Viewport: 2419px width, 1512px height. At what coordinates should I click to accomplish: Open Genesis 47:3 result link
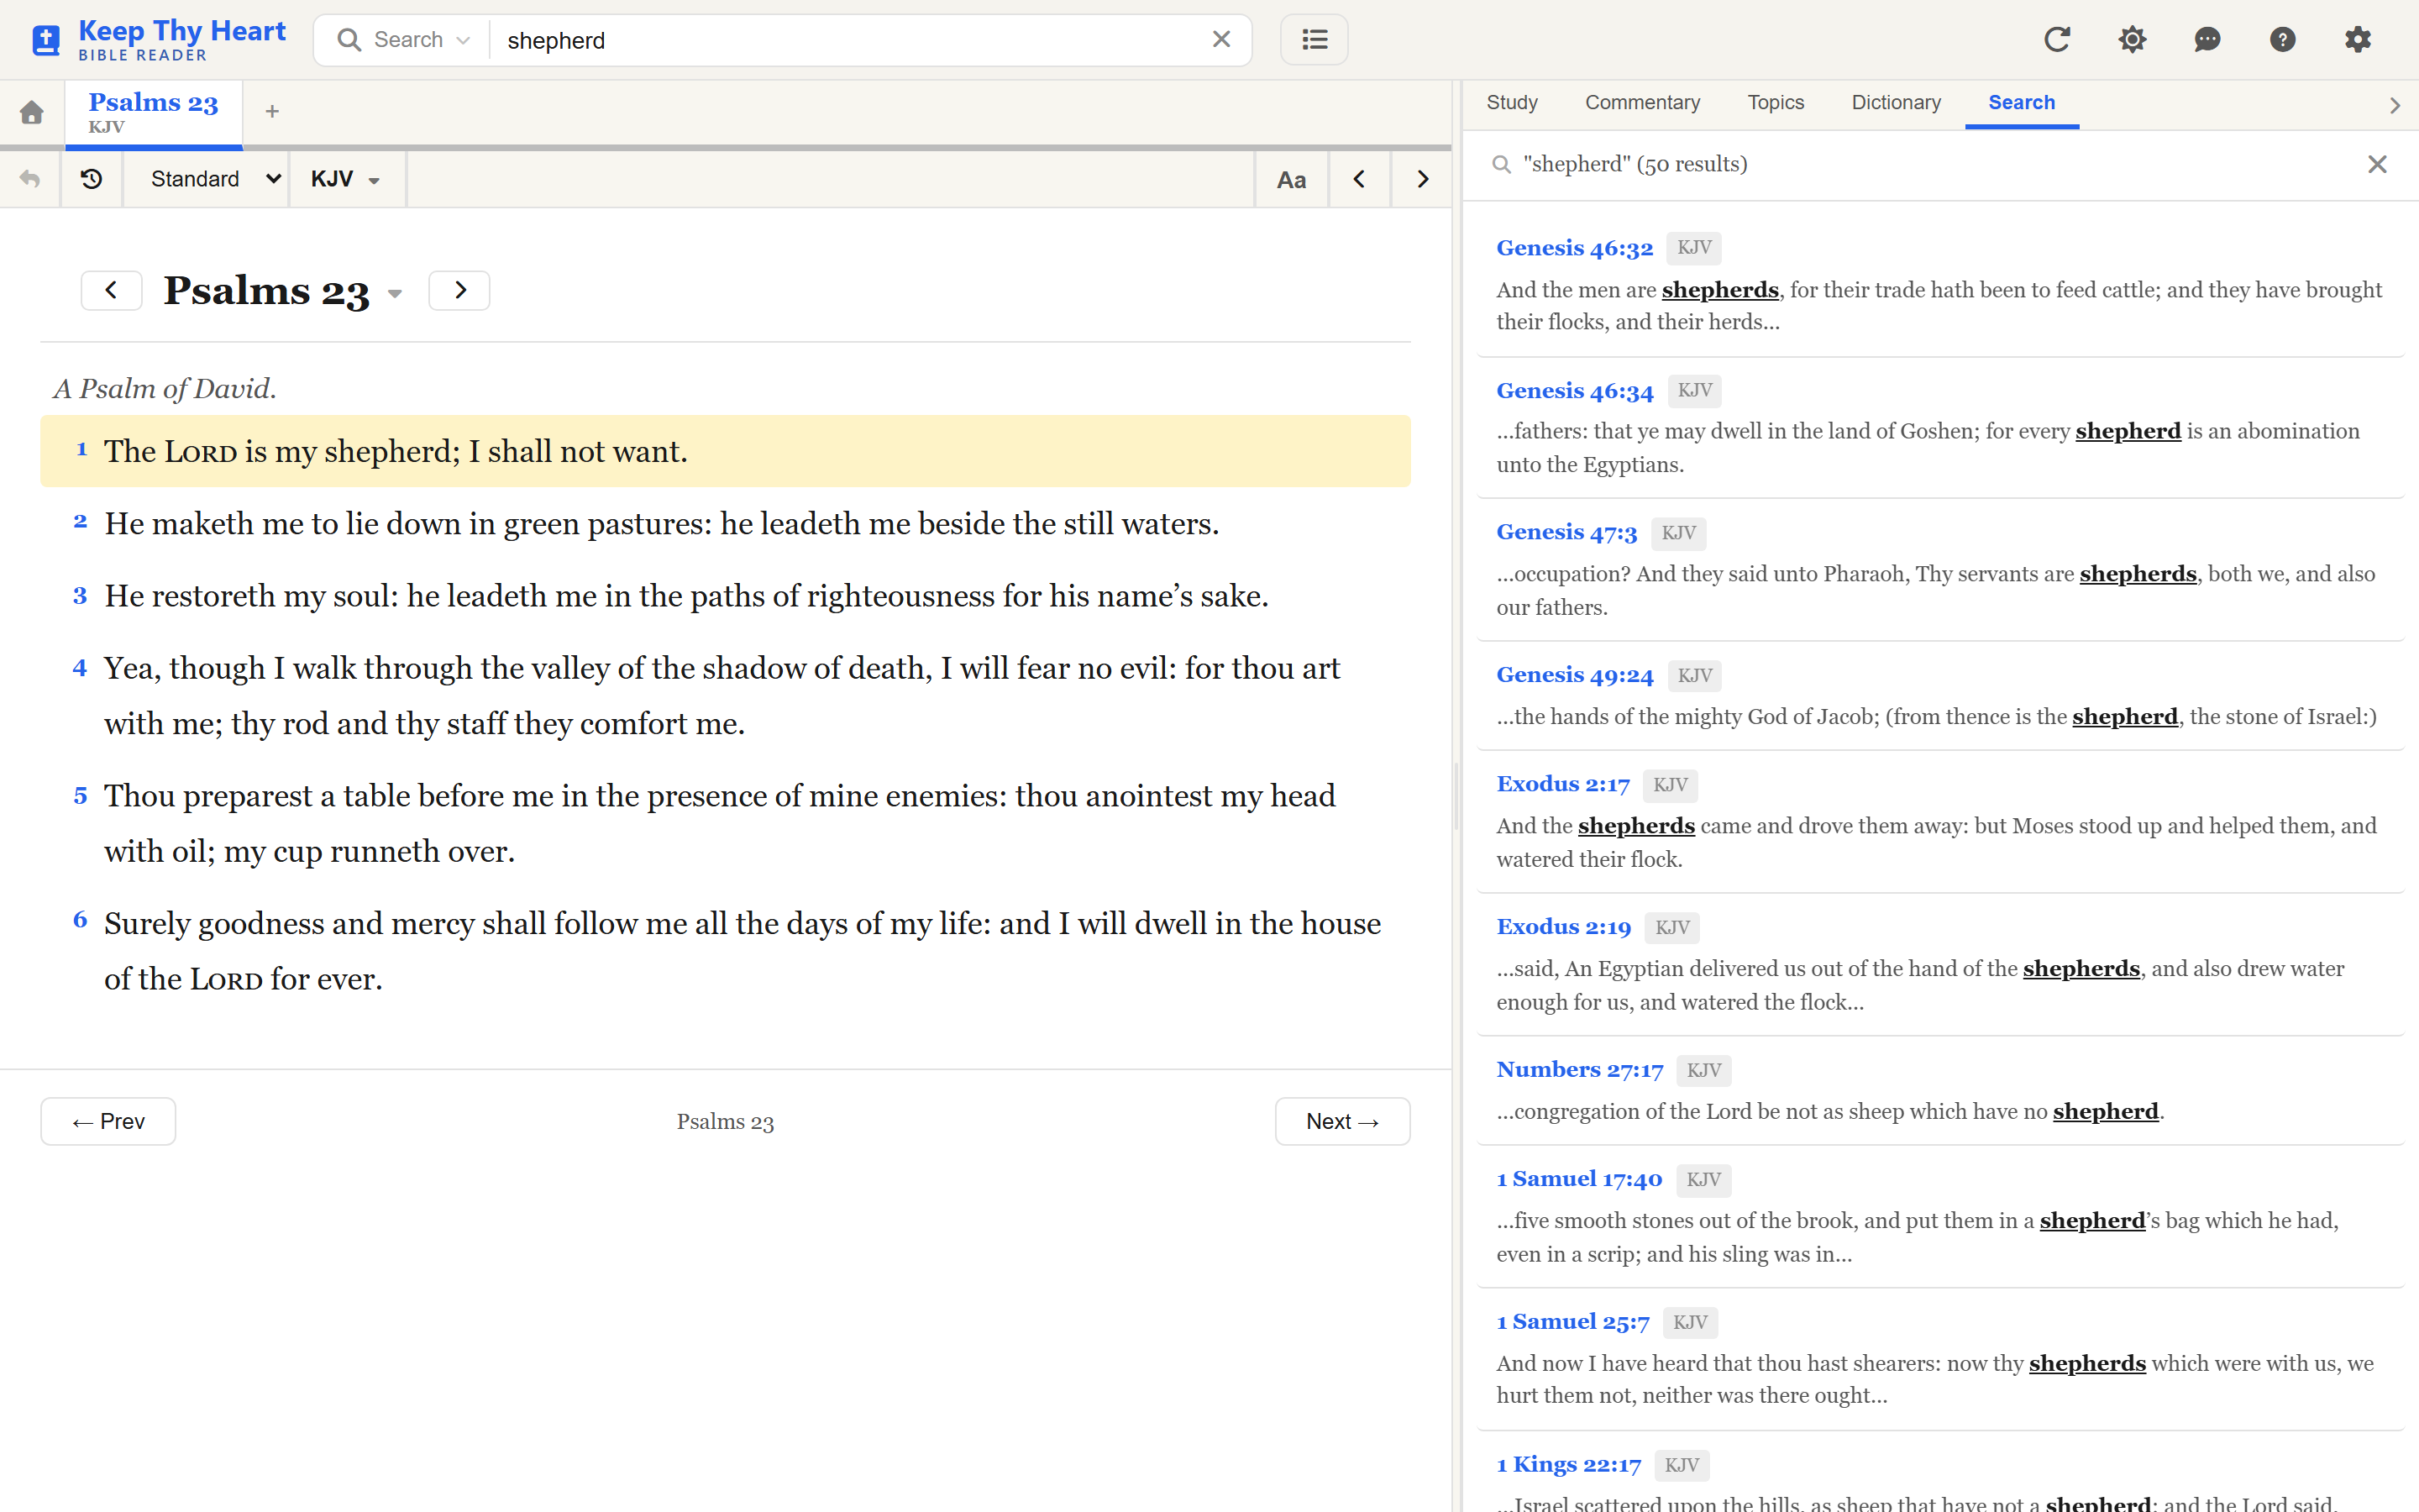coord(1566,533)
